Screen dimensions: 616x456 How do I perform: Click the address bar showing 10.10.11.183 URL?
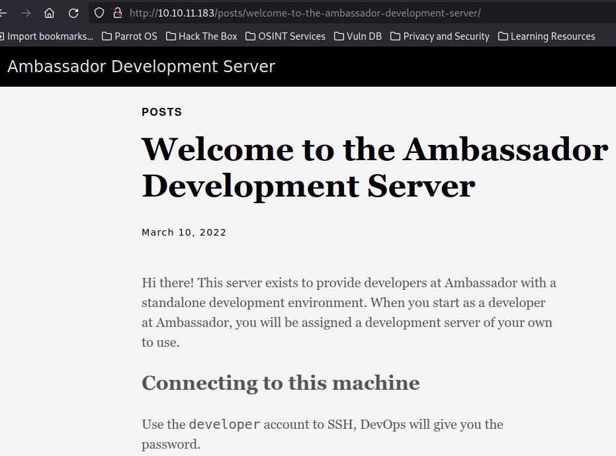click(x=304, y=13)
